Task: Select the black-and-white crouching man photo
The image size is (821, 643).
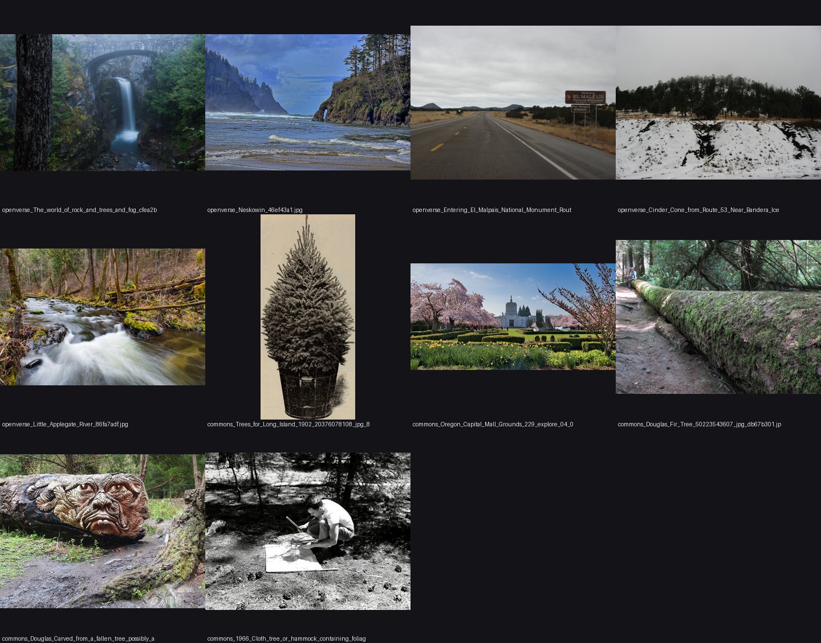Action: [x=308, y=531]
